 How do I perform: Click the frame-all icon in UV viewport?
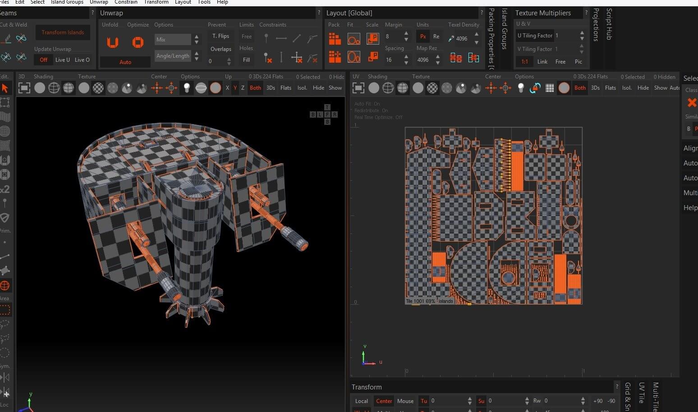pyautogui.click(x=358, y=88)
